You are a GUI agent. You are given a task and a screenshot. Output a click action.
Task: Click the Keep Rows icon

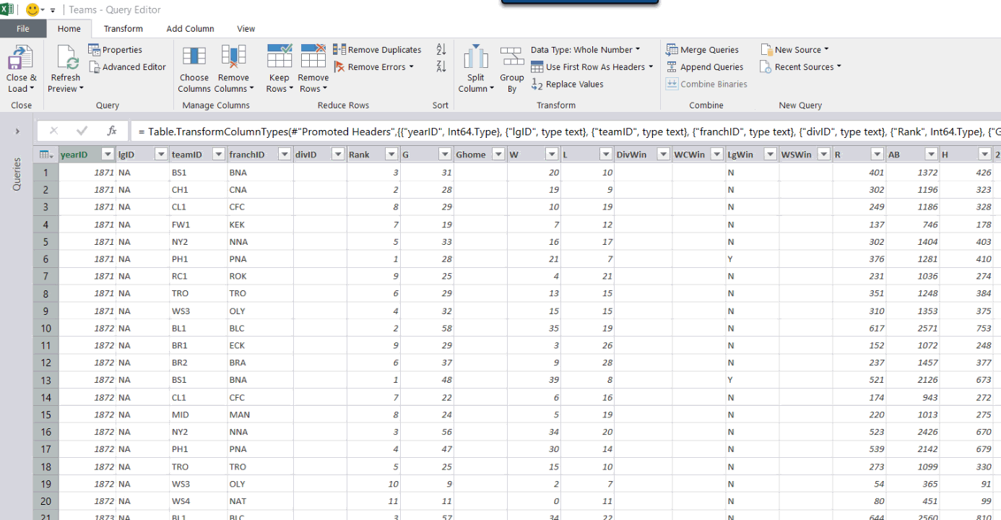coord(279,58)
